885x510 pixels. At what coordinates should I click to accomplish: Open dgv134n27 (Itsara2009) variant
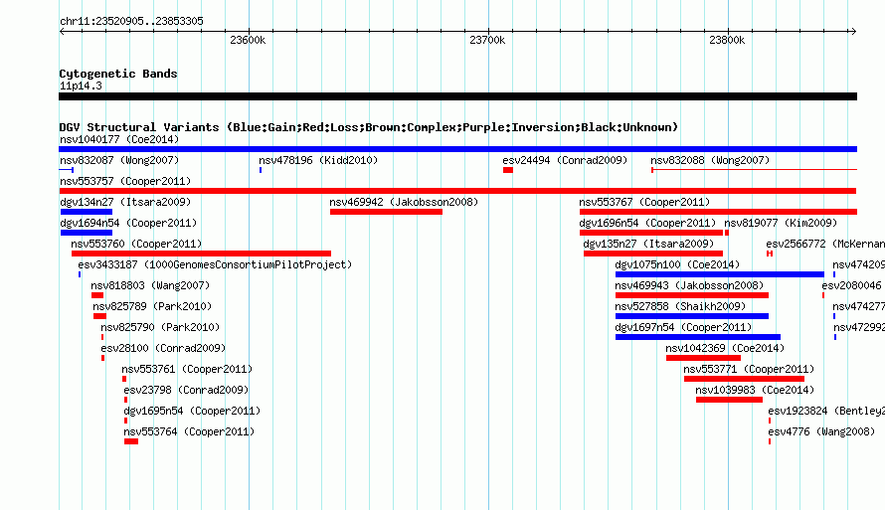(125, 202)
